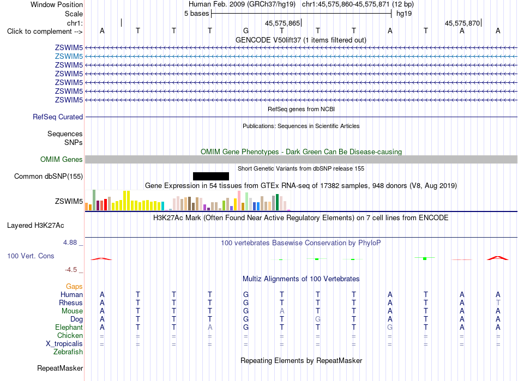The image size is (518, 381).
Task: Click the chr1:45,575,860-45,575,871 (12 bp) position text
Action: click(x=358, y=4)
